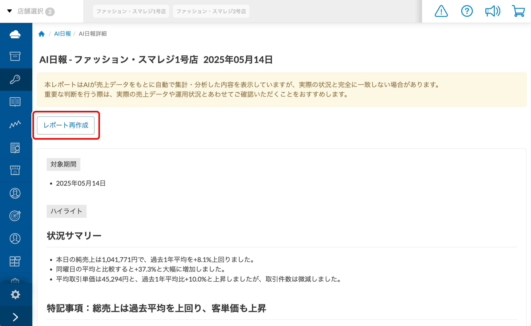Open the settings gear in the sidebar
Image resolution: width=531 pixels, height=326 pixels.
15,294
